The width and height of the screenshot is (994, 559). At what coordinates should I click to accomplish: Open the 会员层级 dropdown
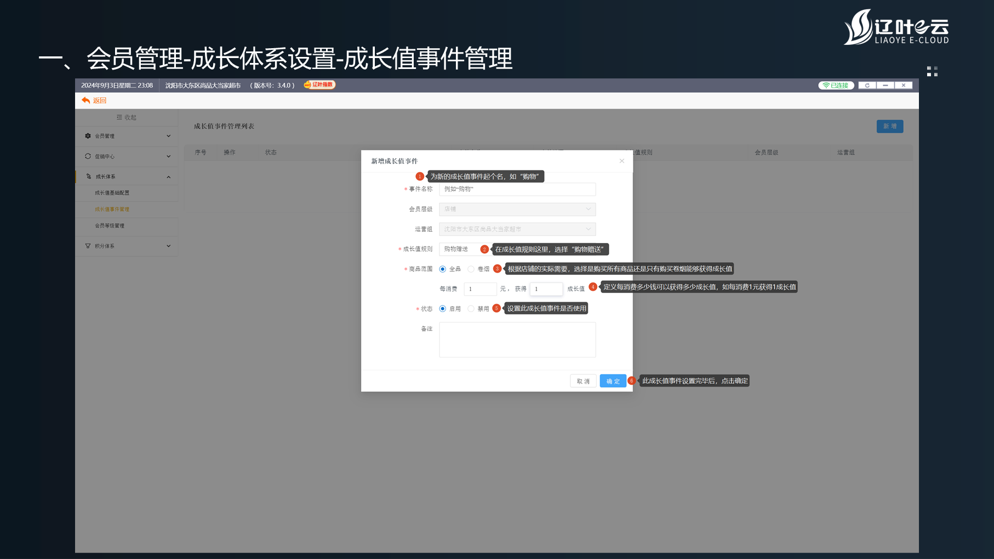tap(517, 209)
